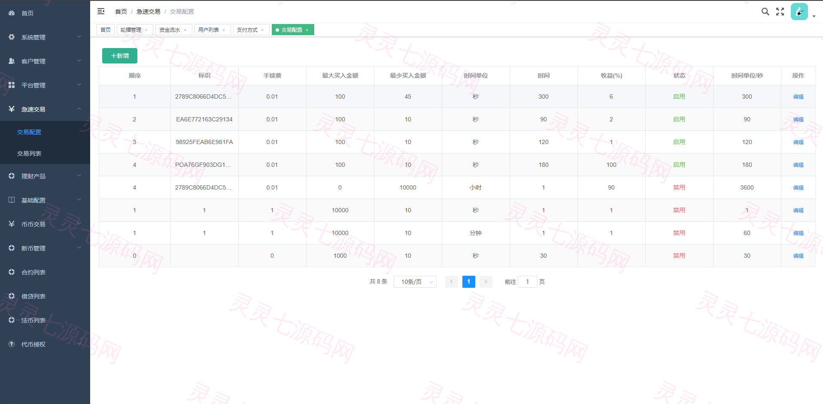Collapse sidebar with hamburger icon

click(x=101, y=11)
